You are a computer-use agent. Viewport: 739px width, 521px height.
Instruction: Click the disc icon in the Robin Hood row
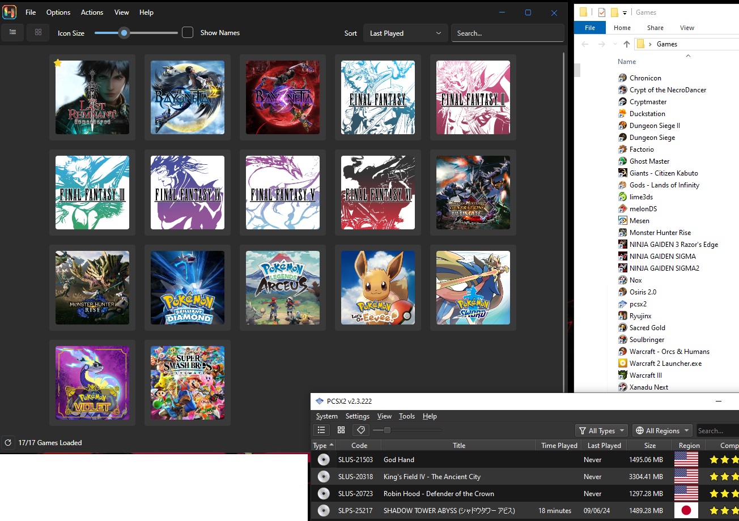click(324, 494)
